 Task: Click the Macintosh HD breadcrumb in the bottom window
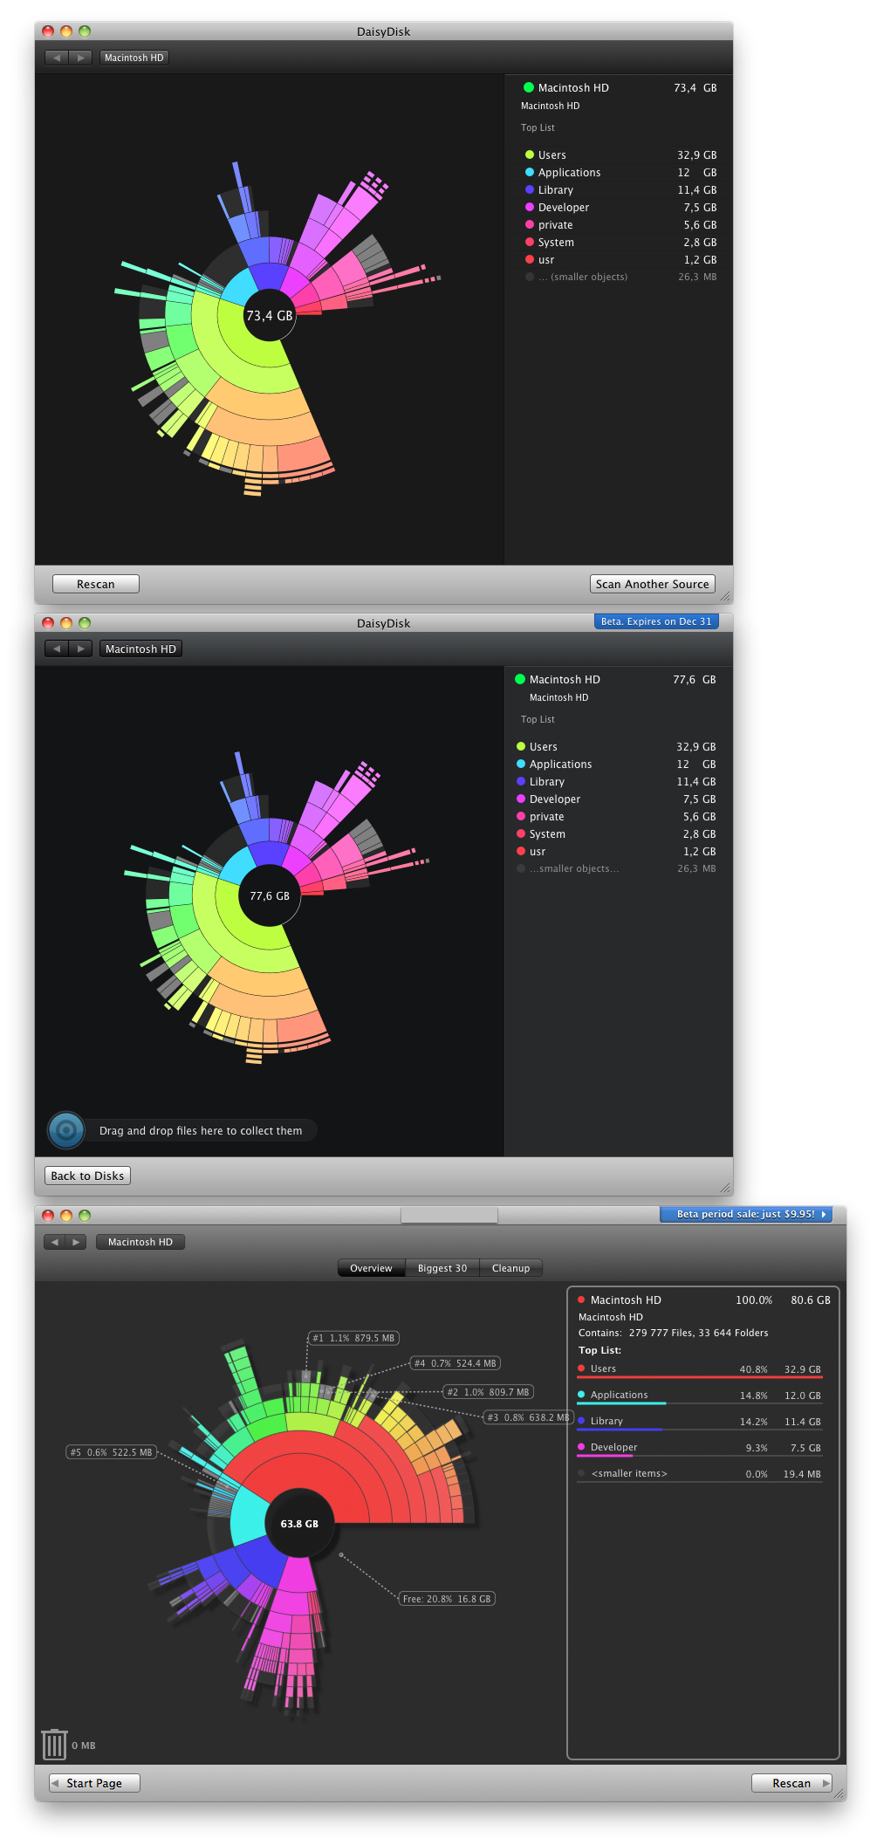pyautogui.click(x=140, y=1242)
